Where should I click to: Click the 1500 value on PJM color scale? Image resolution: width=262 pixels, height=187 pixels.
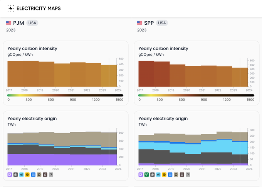click(119, 100)
